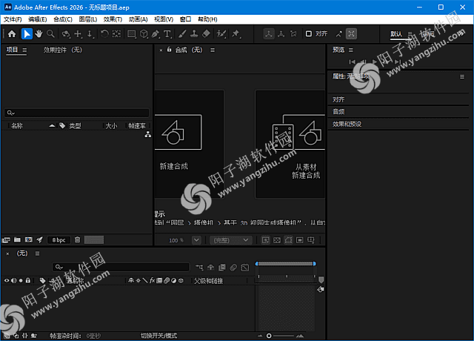Image resolution: width=474 pixels, height=341 pixels.
Task: Click 切换开关/模式 at timeline bottom
Action: [159, 336]
